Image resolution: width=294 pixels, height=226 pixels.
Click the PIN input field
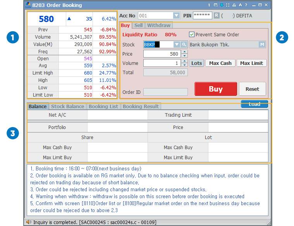(x=202, y=15)
